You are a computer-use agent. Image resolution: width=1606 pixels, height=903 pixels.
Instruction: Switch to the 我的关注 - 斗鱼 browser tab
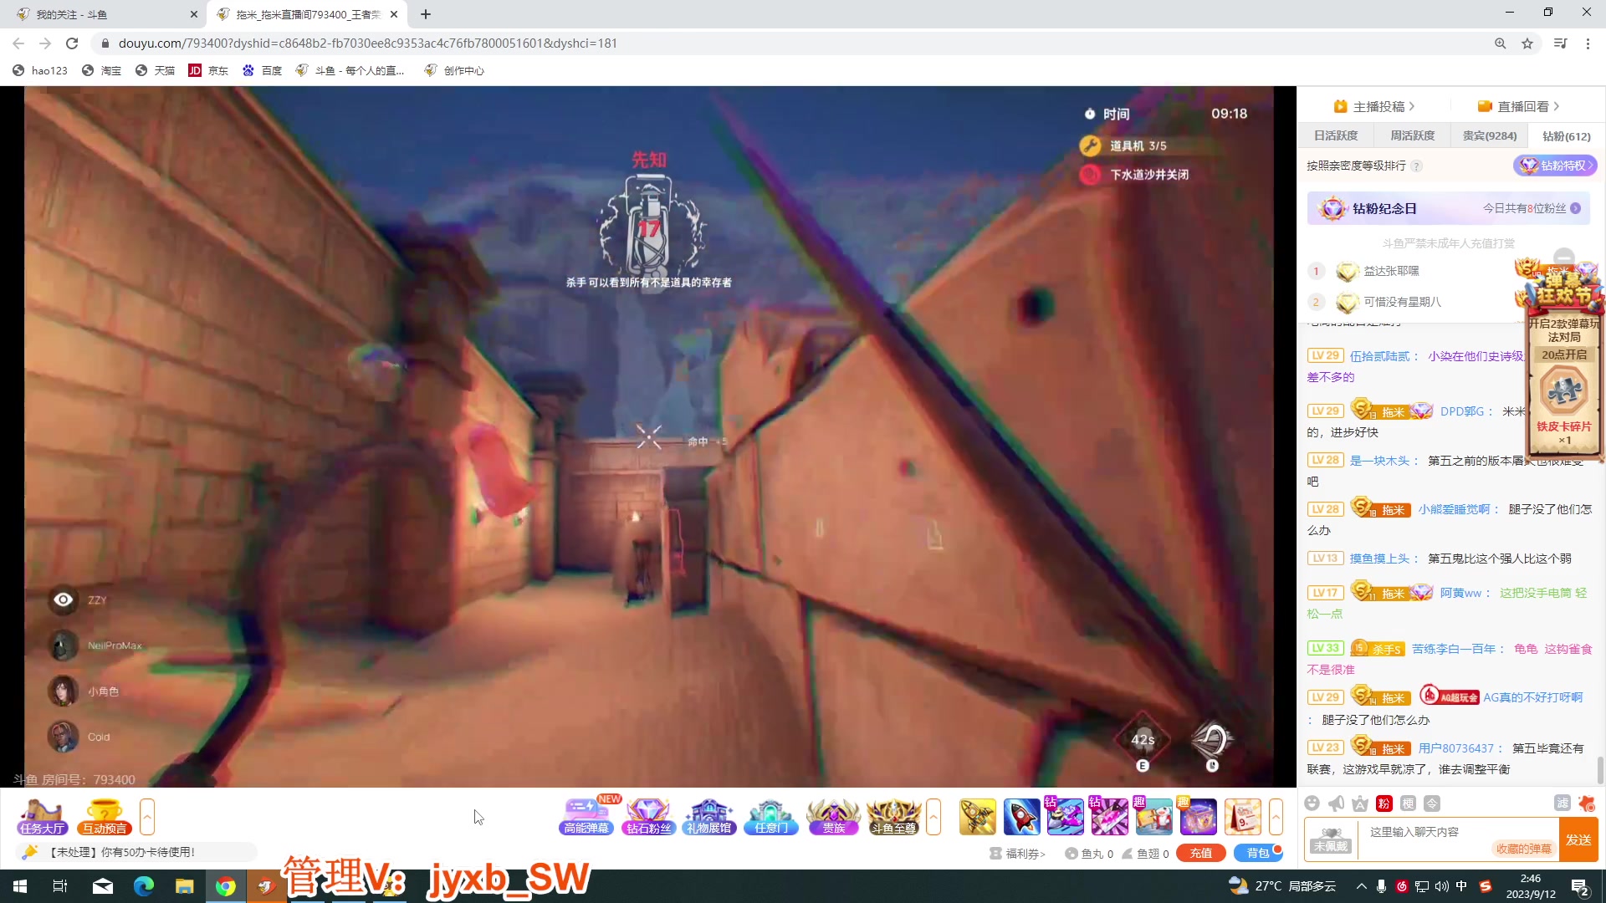pyautogui.click(x=105, y=14)
